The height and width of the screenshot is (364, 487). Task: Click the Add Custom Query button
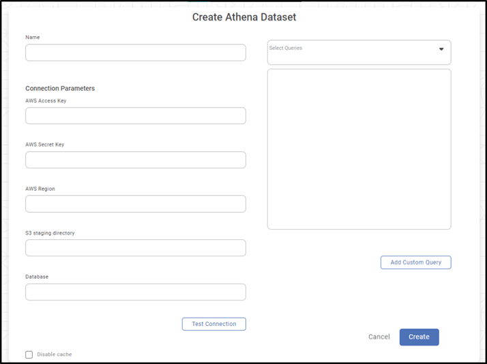coord(416,262)
